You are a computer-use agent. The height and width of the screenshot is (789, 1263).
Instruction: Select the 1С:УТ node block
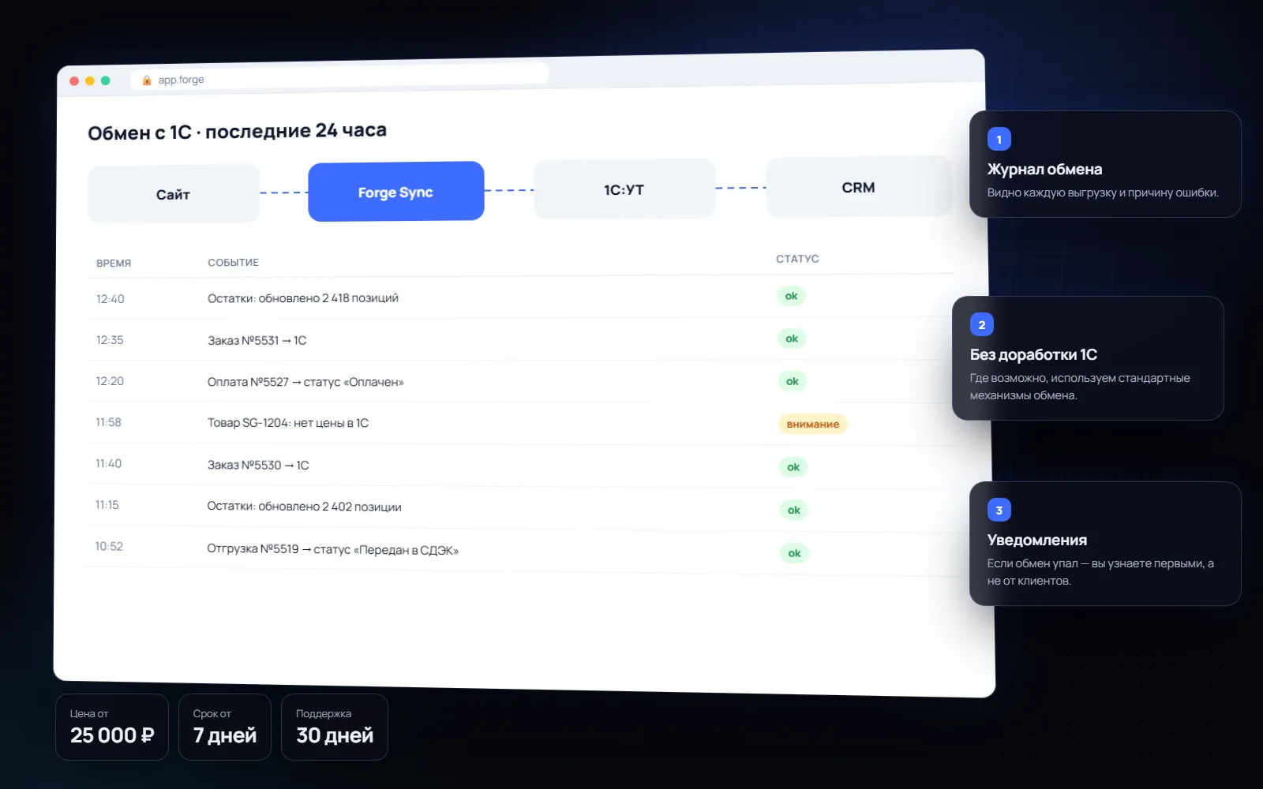[x=624, y=189]
